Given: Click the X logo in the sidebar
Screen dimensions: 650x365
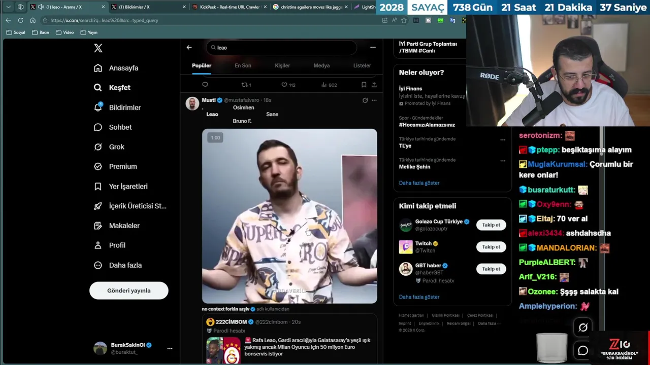Looking at the screenshot, I should (98, 48).
